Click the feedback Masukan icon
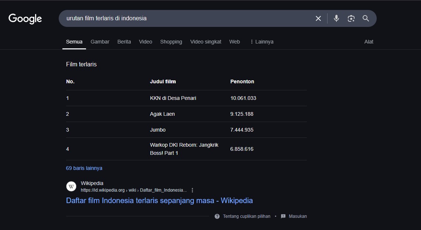The width and height of the screenshot is (421, 230). tap(283, 216)
